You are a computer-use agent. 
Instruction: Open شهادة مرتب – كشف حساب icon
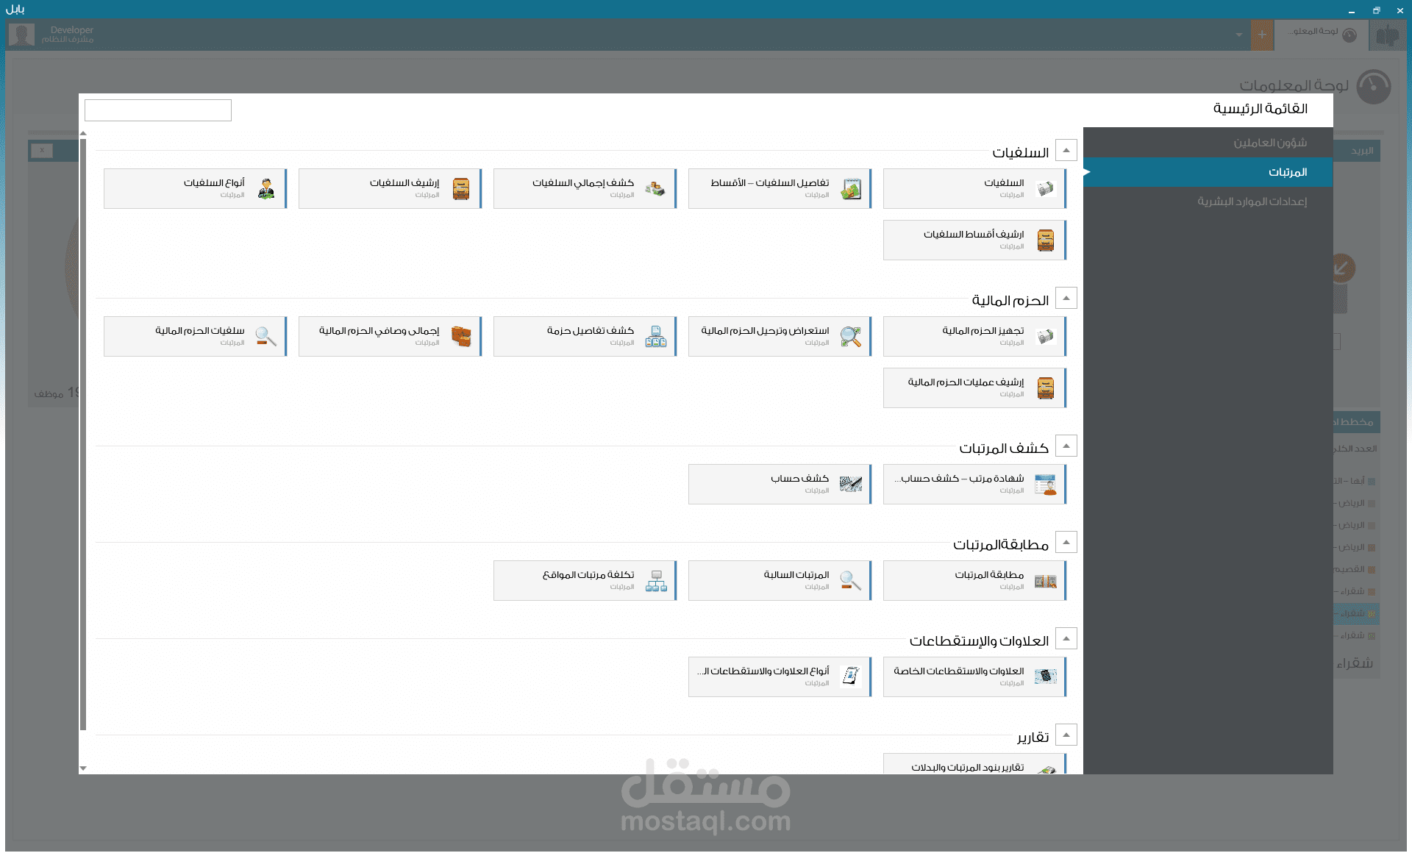(1045, 485)
